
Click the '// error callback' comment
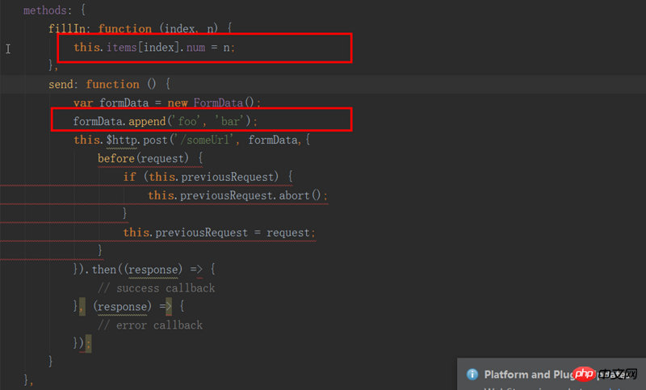(150, 325)
